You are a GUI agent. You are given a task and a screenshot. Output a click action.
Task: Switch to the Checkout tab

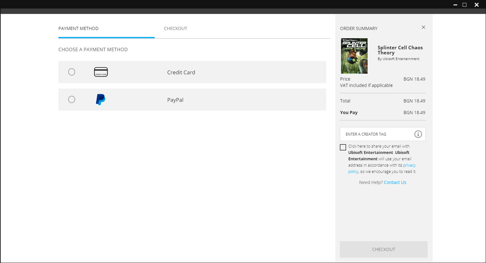pyautogui.click(x=175, y=29)
